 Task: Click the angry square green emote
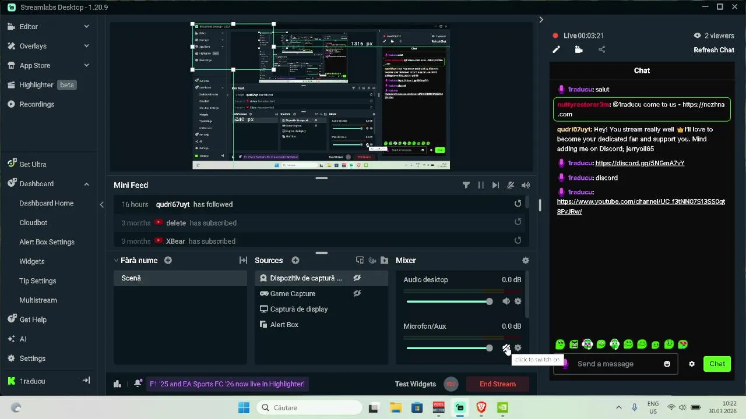tap(574, 345)
